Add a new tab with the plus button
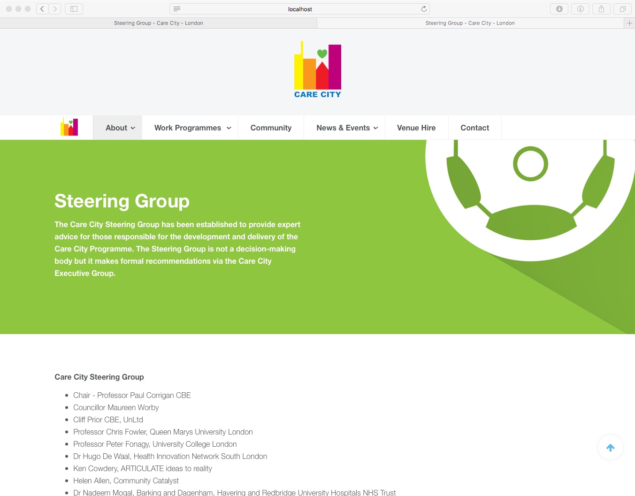The width and height of the screenshot is (635, 496). click(629, 23)
